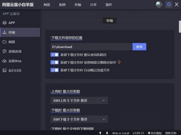Click the vertical scrollbar thumb

click(180, 27)
